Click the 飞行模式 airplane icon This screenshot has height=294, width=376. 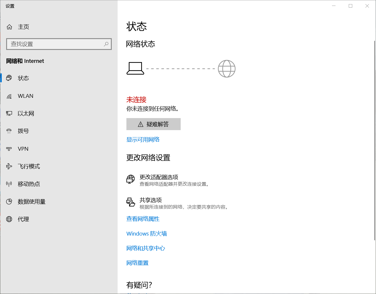click(9, 167)
